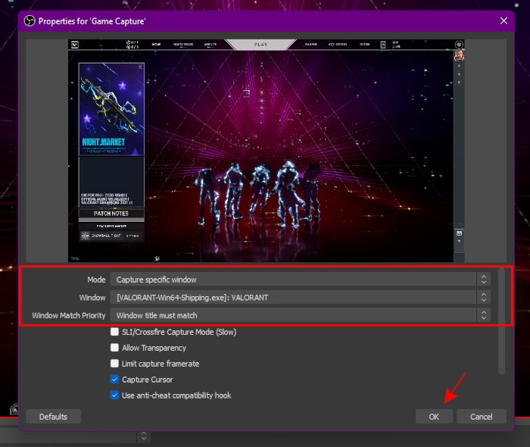Uncheck Use anti-cheat compatibility hook
Image resolution: width=530 pixels, height=447 pixels.
[114, 395]
